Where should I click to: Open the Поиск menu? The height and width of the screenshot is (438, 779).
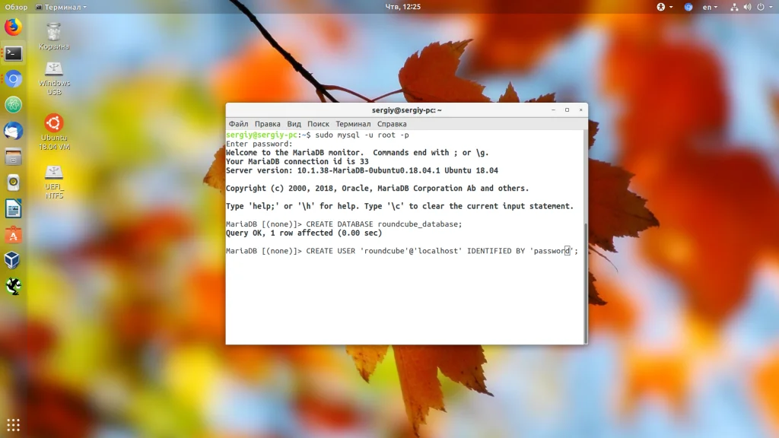pyautogui.click(x=318, y=124)
